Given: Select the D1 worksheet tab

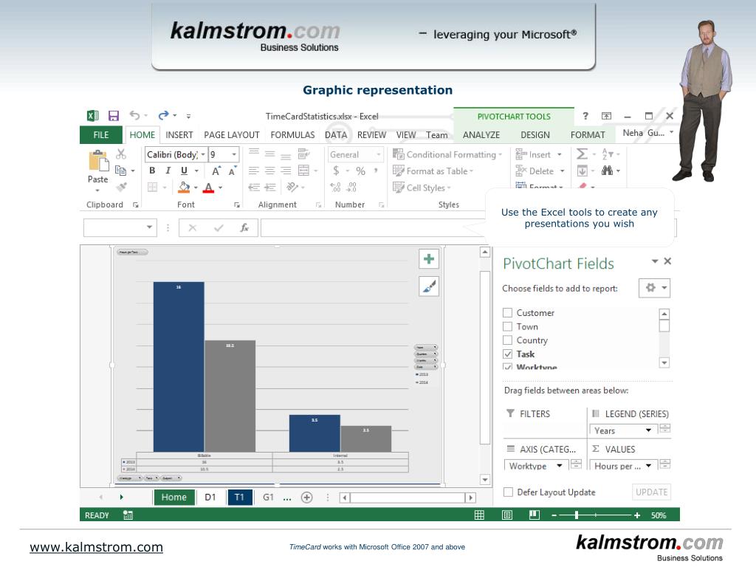Looking at the screenshot, I should point(210,497).
